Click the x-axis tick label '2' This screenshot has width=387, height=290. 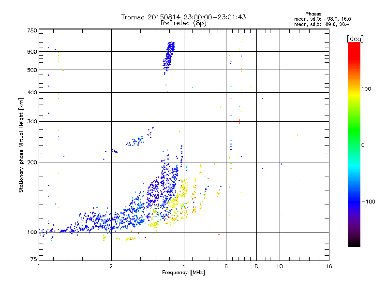pos(111,266)
